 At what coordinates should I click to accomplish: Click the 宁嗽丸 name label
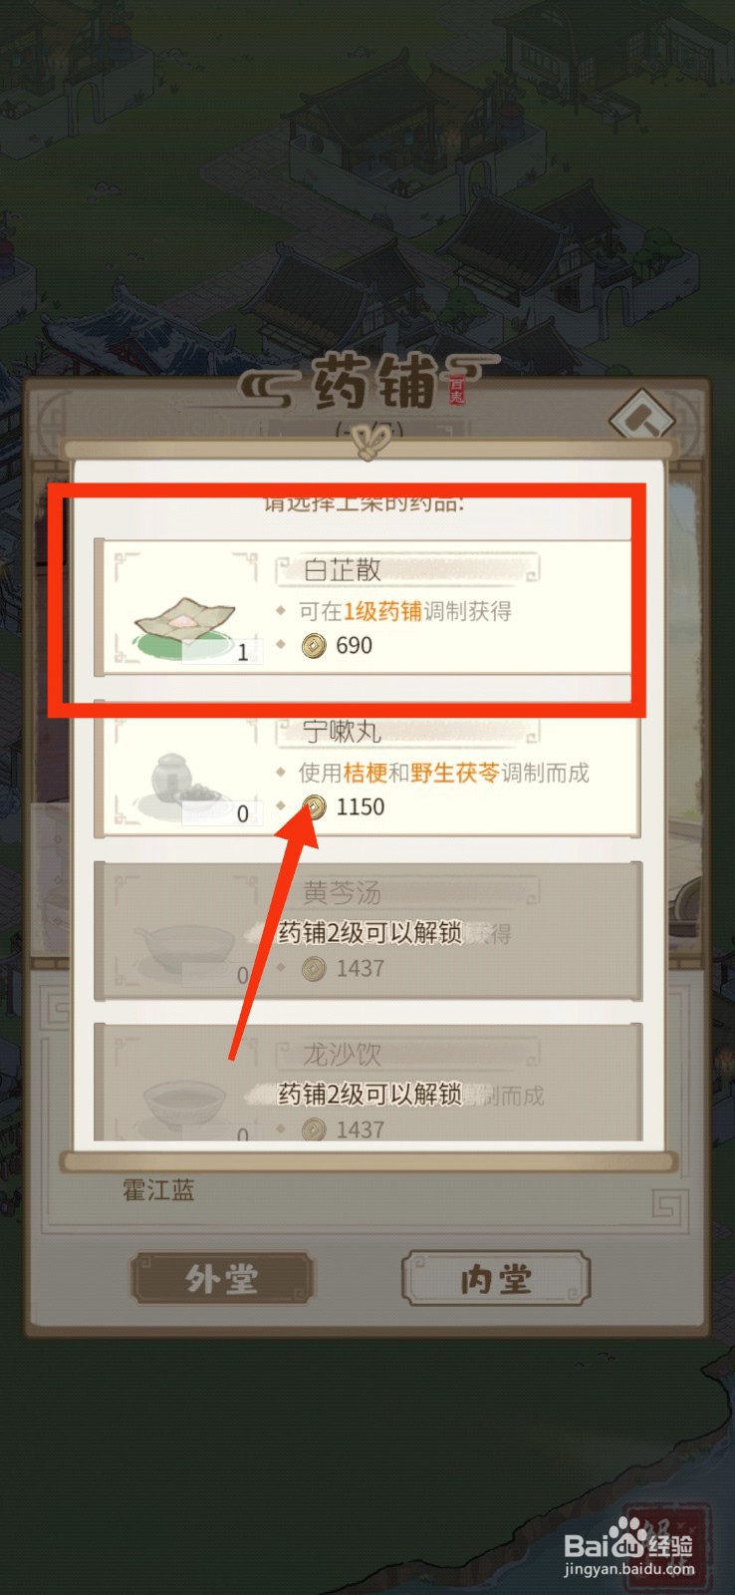(x=342, y=731)
